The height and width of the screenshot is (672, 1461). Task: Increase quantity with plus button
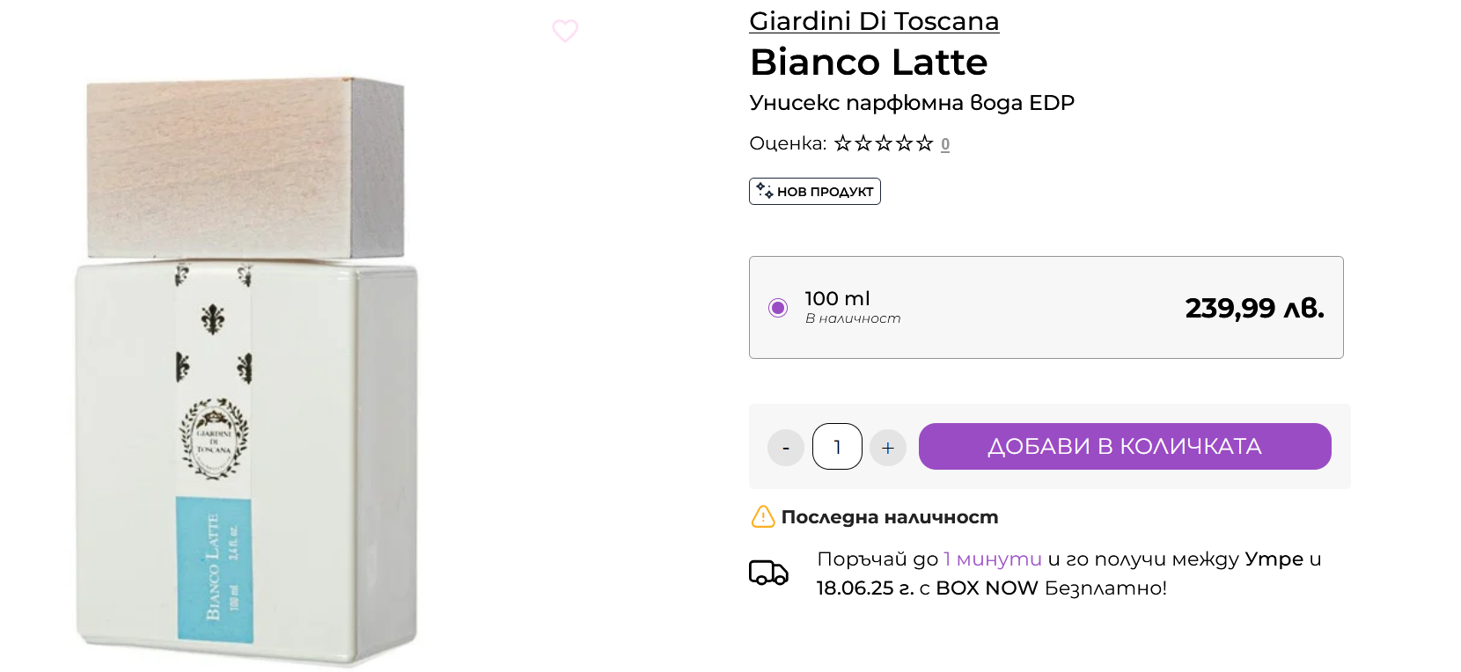(x=888, y=448)
